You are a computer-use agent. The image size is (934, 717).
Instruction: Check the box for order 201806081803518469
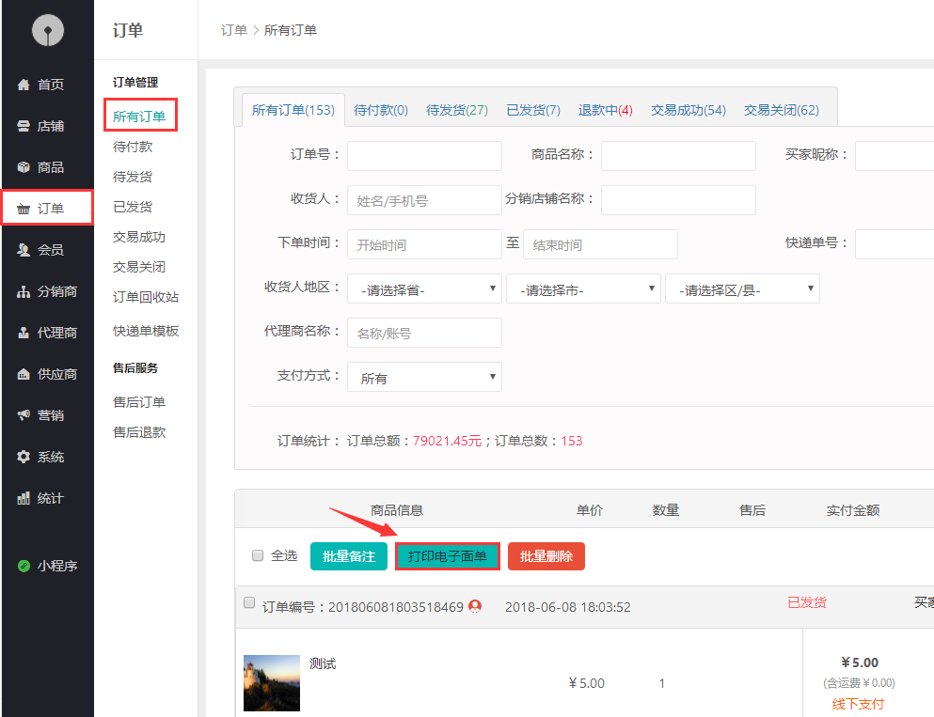[x=249, y=602]
